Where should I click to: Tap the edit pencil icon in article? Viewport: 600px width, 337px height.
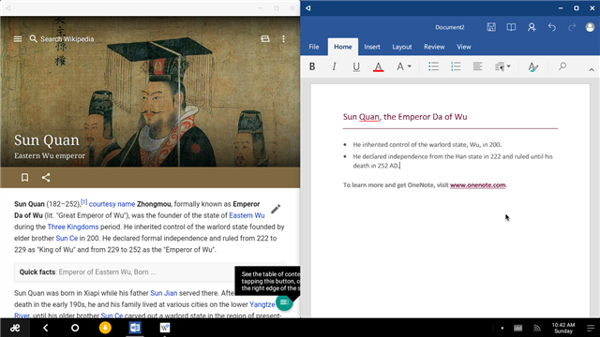tap(276, 209)
